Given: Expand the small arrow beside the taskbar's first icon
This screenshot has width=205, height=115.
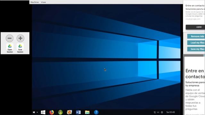Looking at the screenshot, I should pos(37,112).
